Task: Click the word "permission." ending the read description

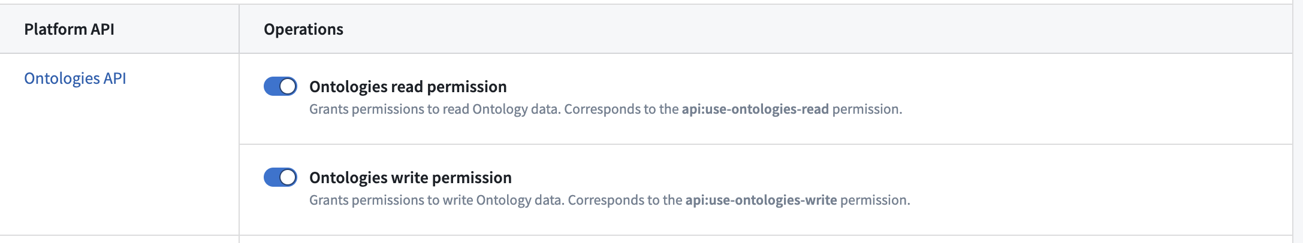Action: [x=867, y=110]
